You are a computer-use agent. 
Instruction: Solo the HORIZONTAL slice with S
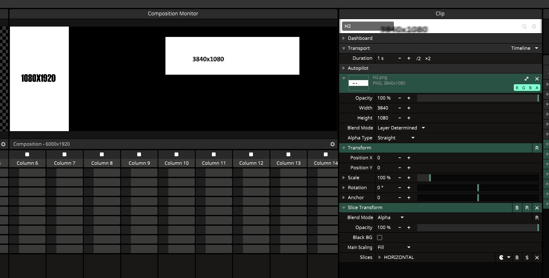[x=527, y=257]
